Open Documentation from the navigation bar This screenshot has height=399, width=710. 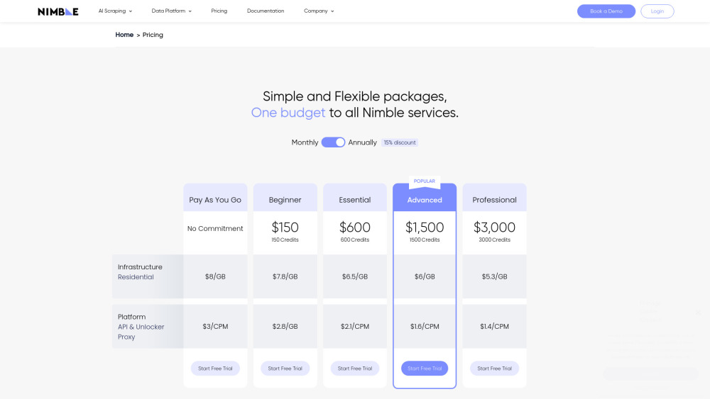pyautogui.click(x=266, y=11)
